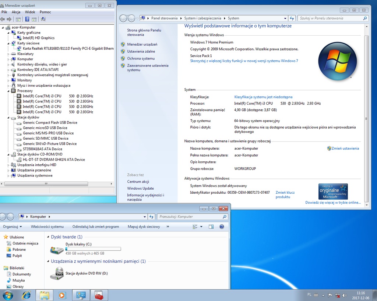Click the Mysz i inne urządzenia icon
The image size is (377, 301).
14,86
